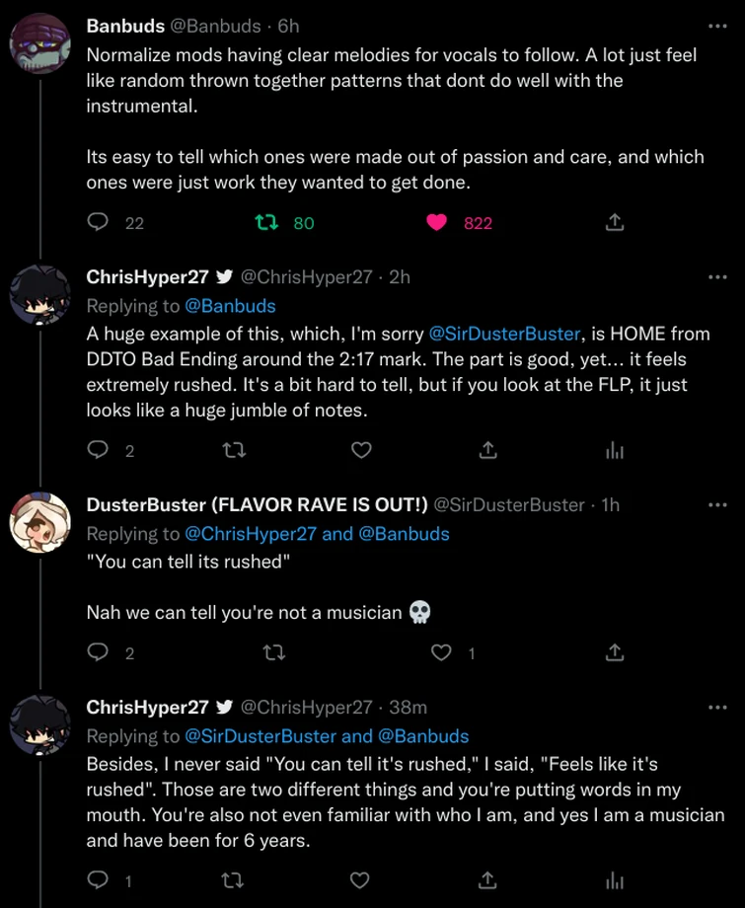The width and height of the screenshot is (745, 908).
Task: View analytics on ChrisHyper27's first reply
Action: [614, 450]
